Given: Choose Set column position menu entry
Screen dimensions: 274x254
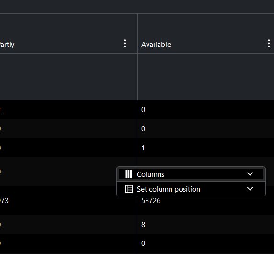Looking at the screenshot, I should (191, 189).
